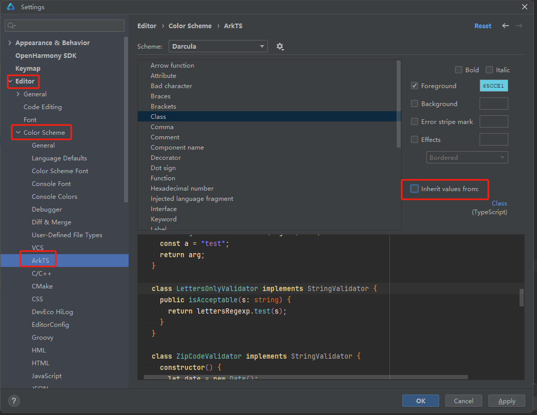Screen dimensions: 537x415
Task: Click the forward navigation arrow
Action: (519, 26)
